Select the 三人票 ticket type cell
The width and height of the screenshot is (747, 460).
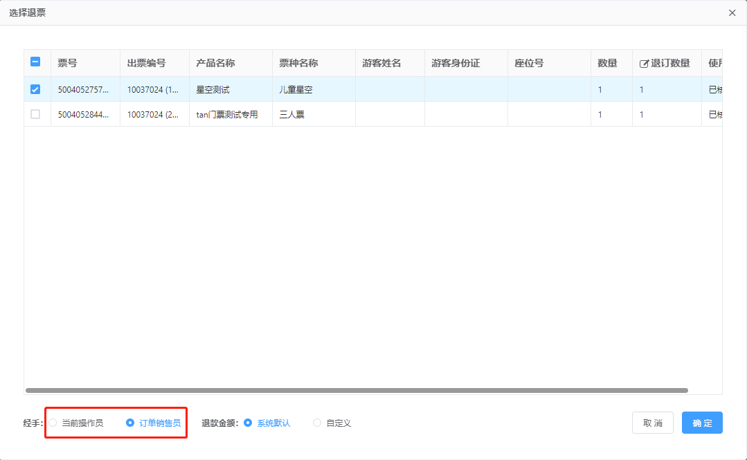click(291, 114)
